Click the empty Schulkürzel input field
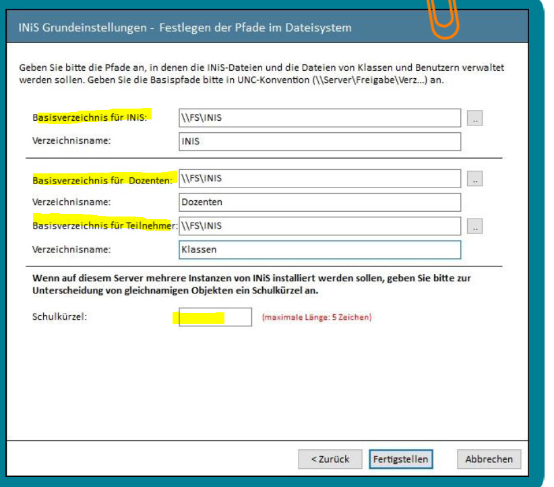This screenshot has height=487, width=554. coord(215,317)
